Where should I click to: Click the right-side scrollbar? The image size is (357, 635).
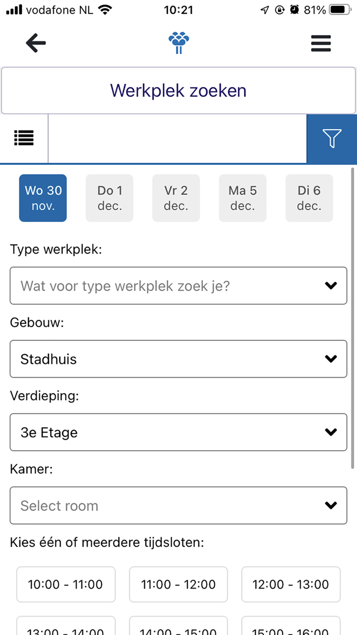point(354,316)
